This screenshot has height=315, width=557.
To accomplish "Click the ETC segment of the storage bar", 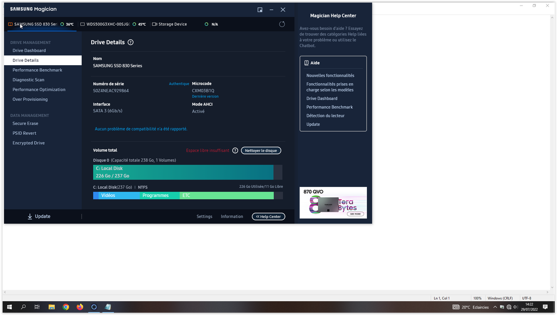I will click(227, 196).
